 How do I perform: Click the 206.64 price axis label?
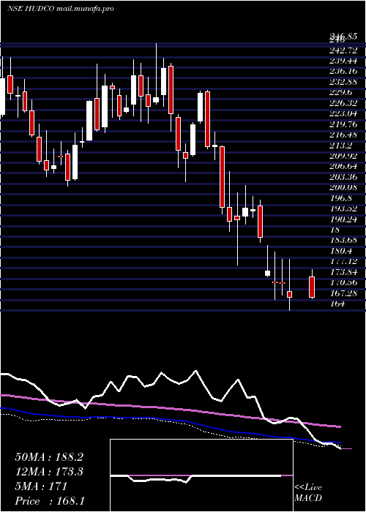pos(343,166)
